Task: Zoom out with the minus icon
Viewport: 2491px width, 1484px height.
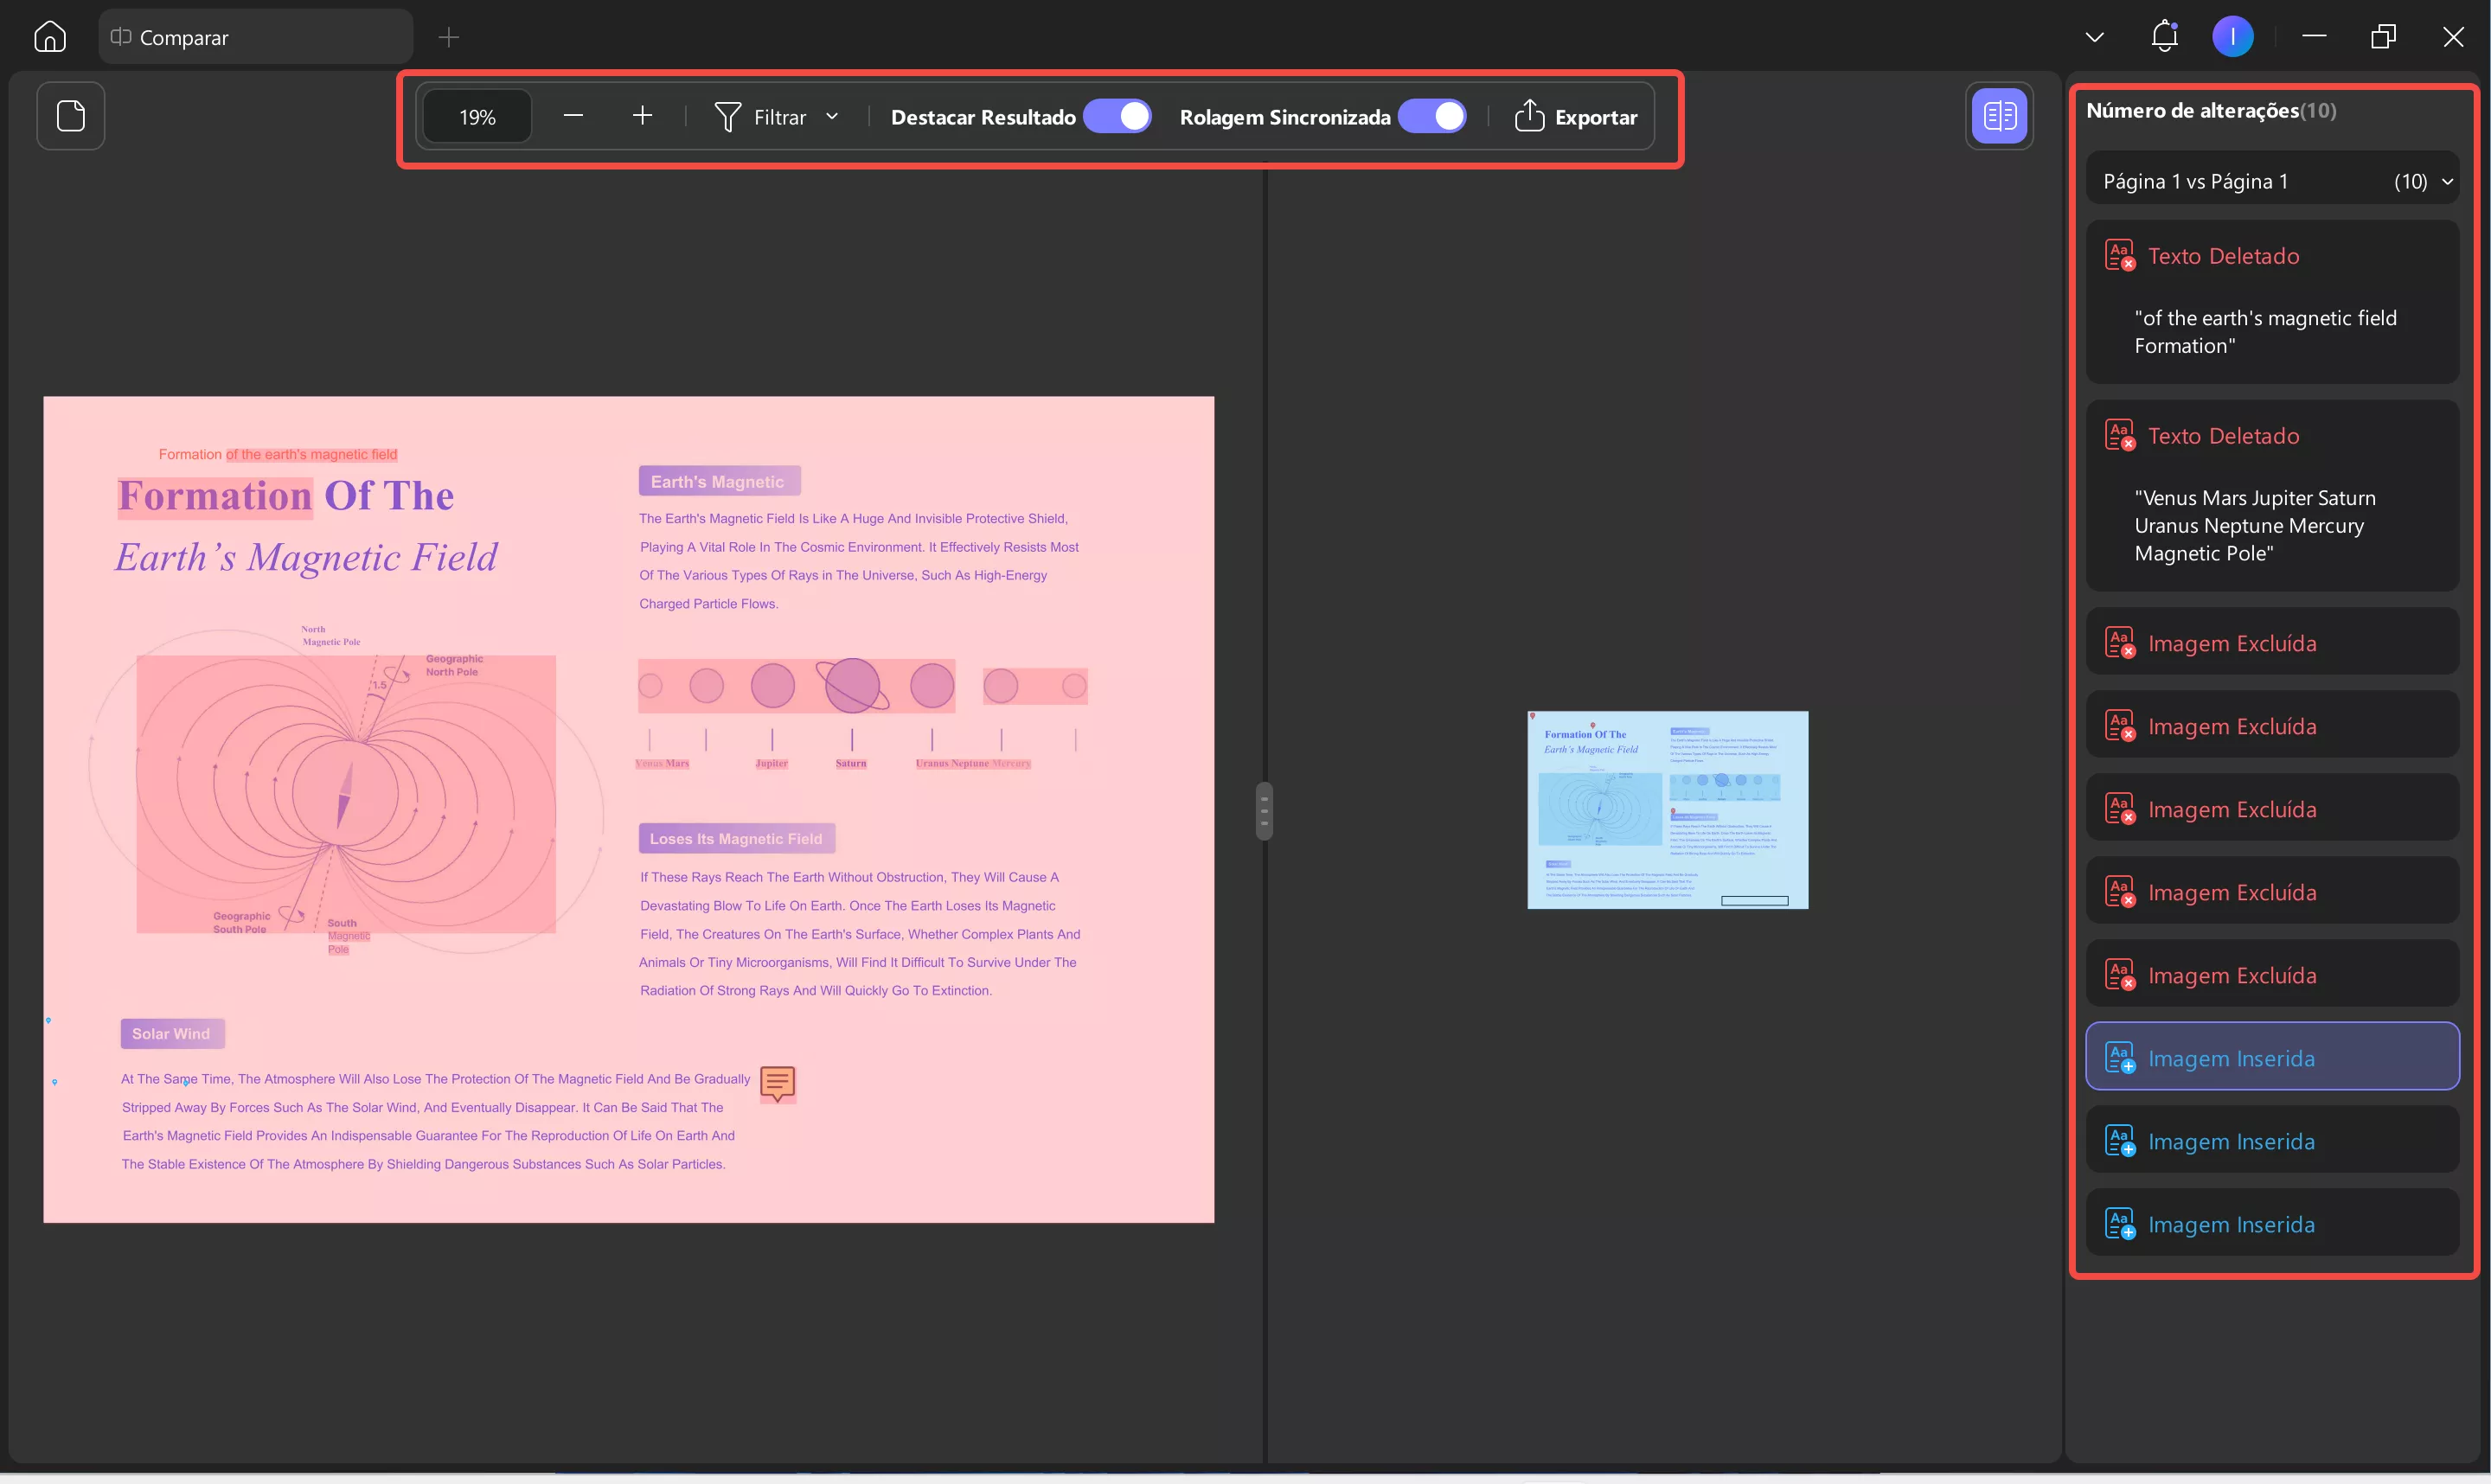Action: point(573,115)
